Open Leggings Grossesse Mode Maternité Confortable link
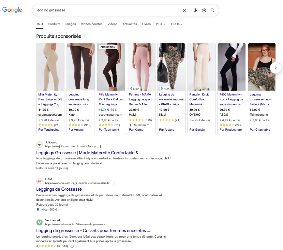This screenshot has height=250, width=283. pos(89,153)
